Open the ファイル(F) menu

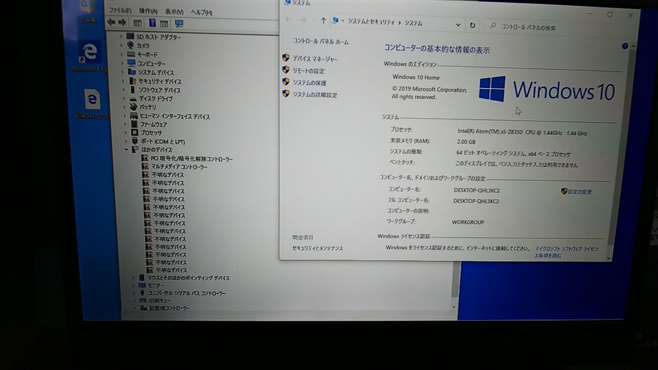[120, 10]
